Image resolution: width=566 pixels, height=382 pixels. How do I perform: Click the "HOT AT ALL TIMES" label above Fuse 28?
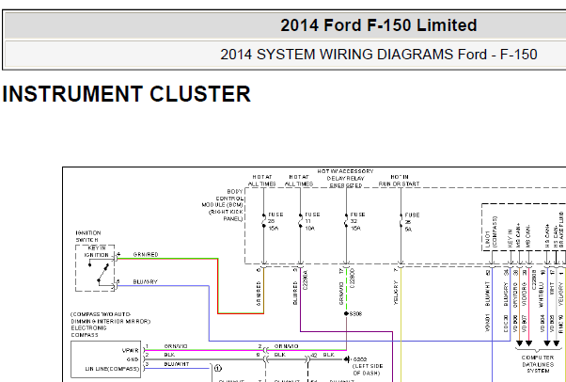(x=262, y=181)
